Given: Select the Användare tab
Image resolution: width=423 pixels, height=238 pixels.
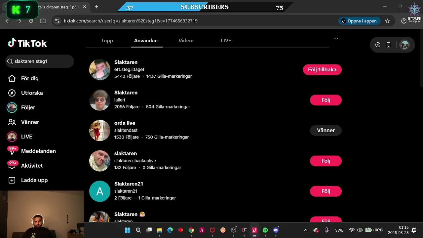Looking at the screenshot, I should [x=147, y=41].
